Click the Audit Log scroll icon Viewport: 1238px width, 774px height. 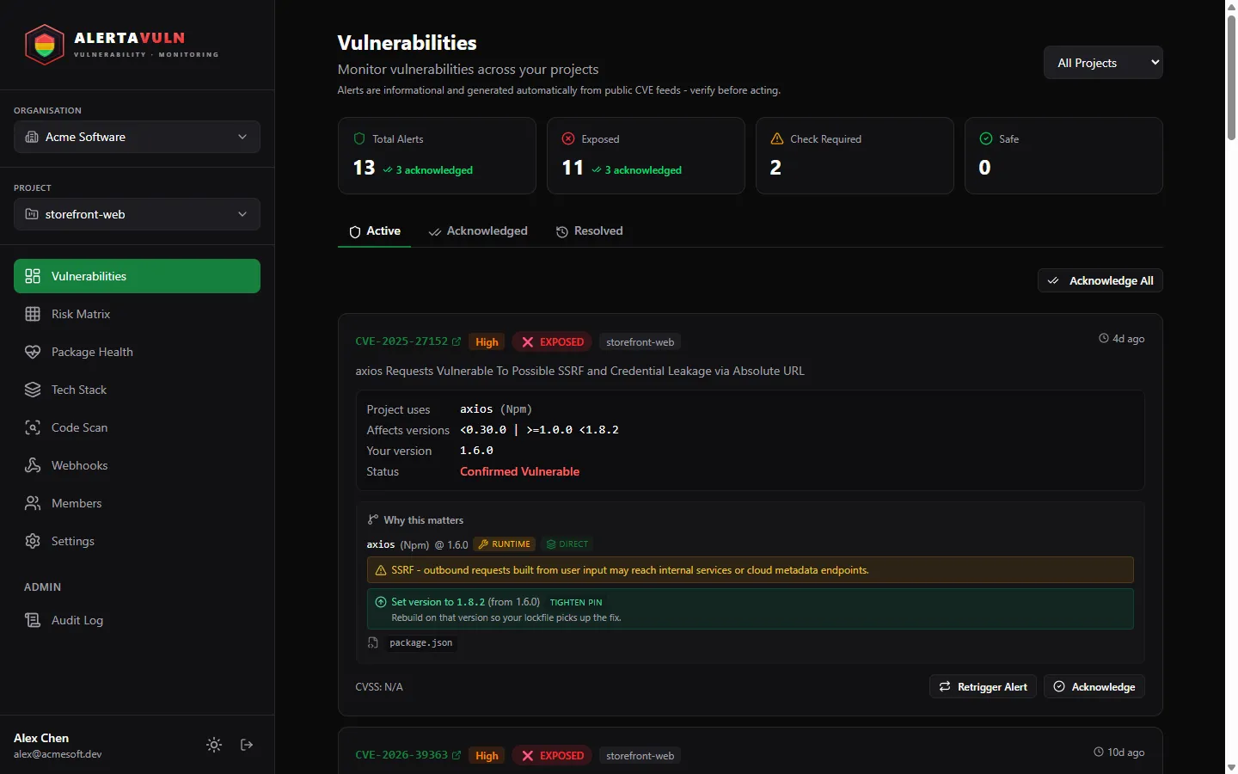(x=33, y=620)
